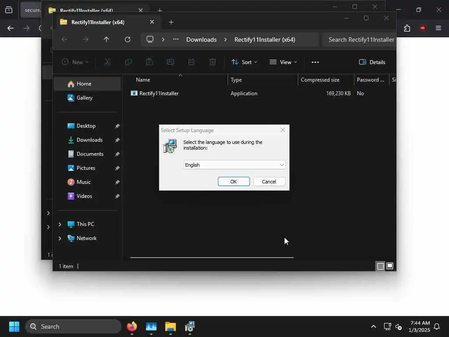Close the front Rectify11Installer (x64) tab
449x337 pixels.
tap(152, 22)
